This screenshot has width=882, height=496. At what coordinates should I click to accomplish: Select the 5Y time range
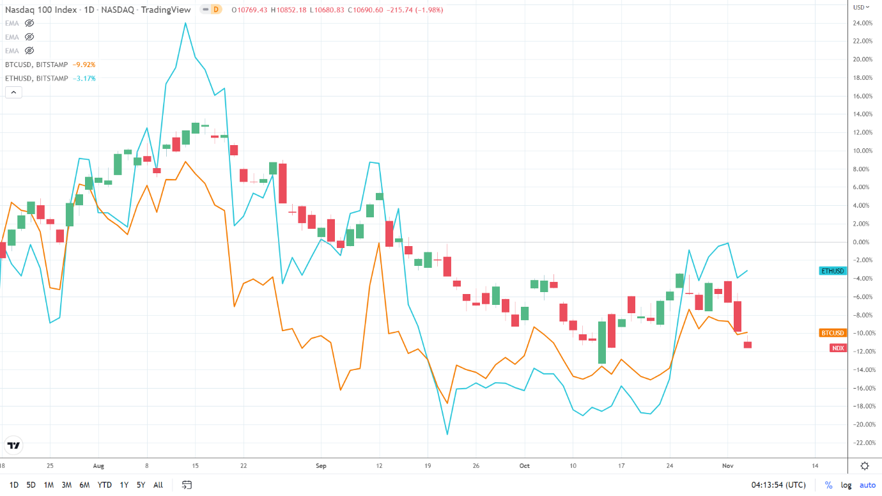click(x=141, y=485)
